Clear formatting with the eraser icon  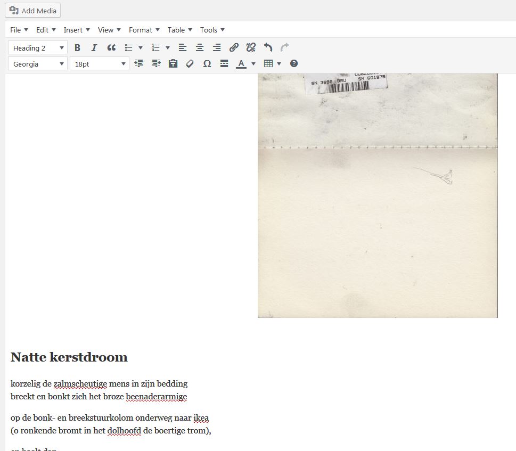(190, 63)
